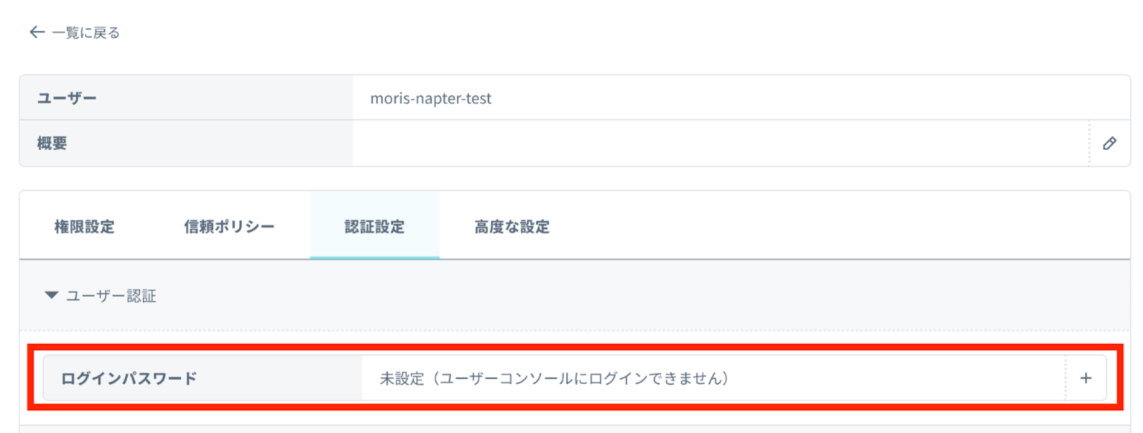This screenshot has width=1143, height=433.
Task: Return to list via 一覧に戻る link
Action: 86,33
